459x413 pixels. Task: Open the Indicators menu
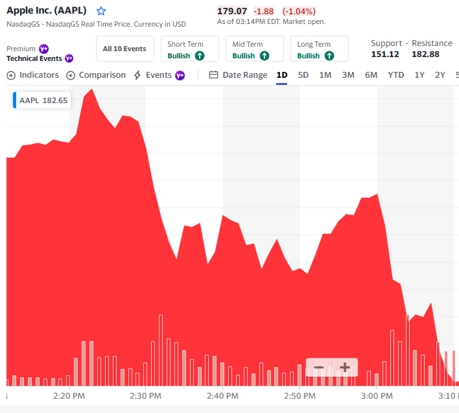(33, 75)
